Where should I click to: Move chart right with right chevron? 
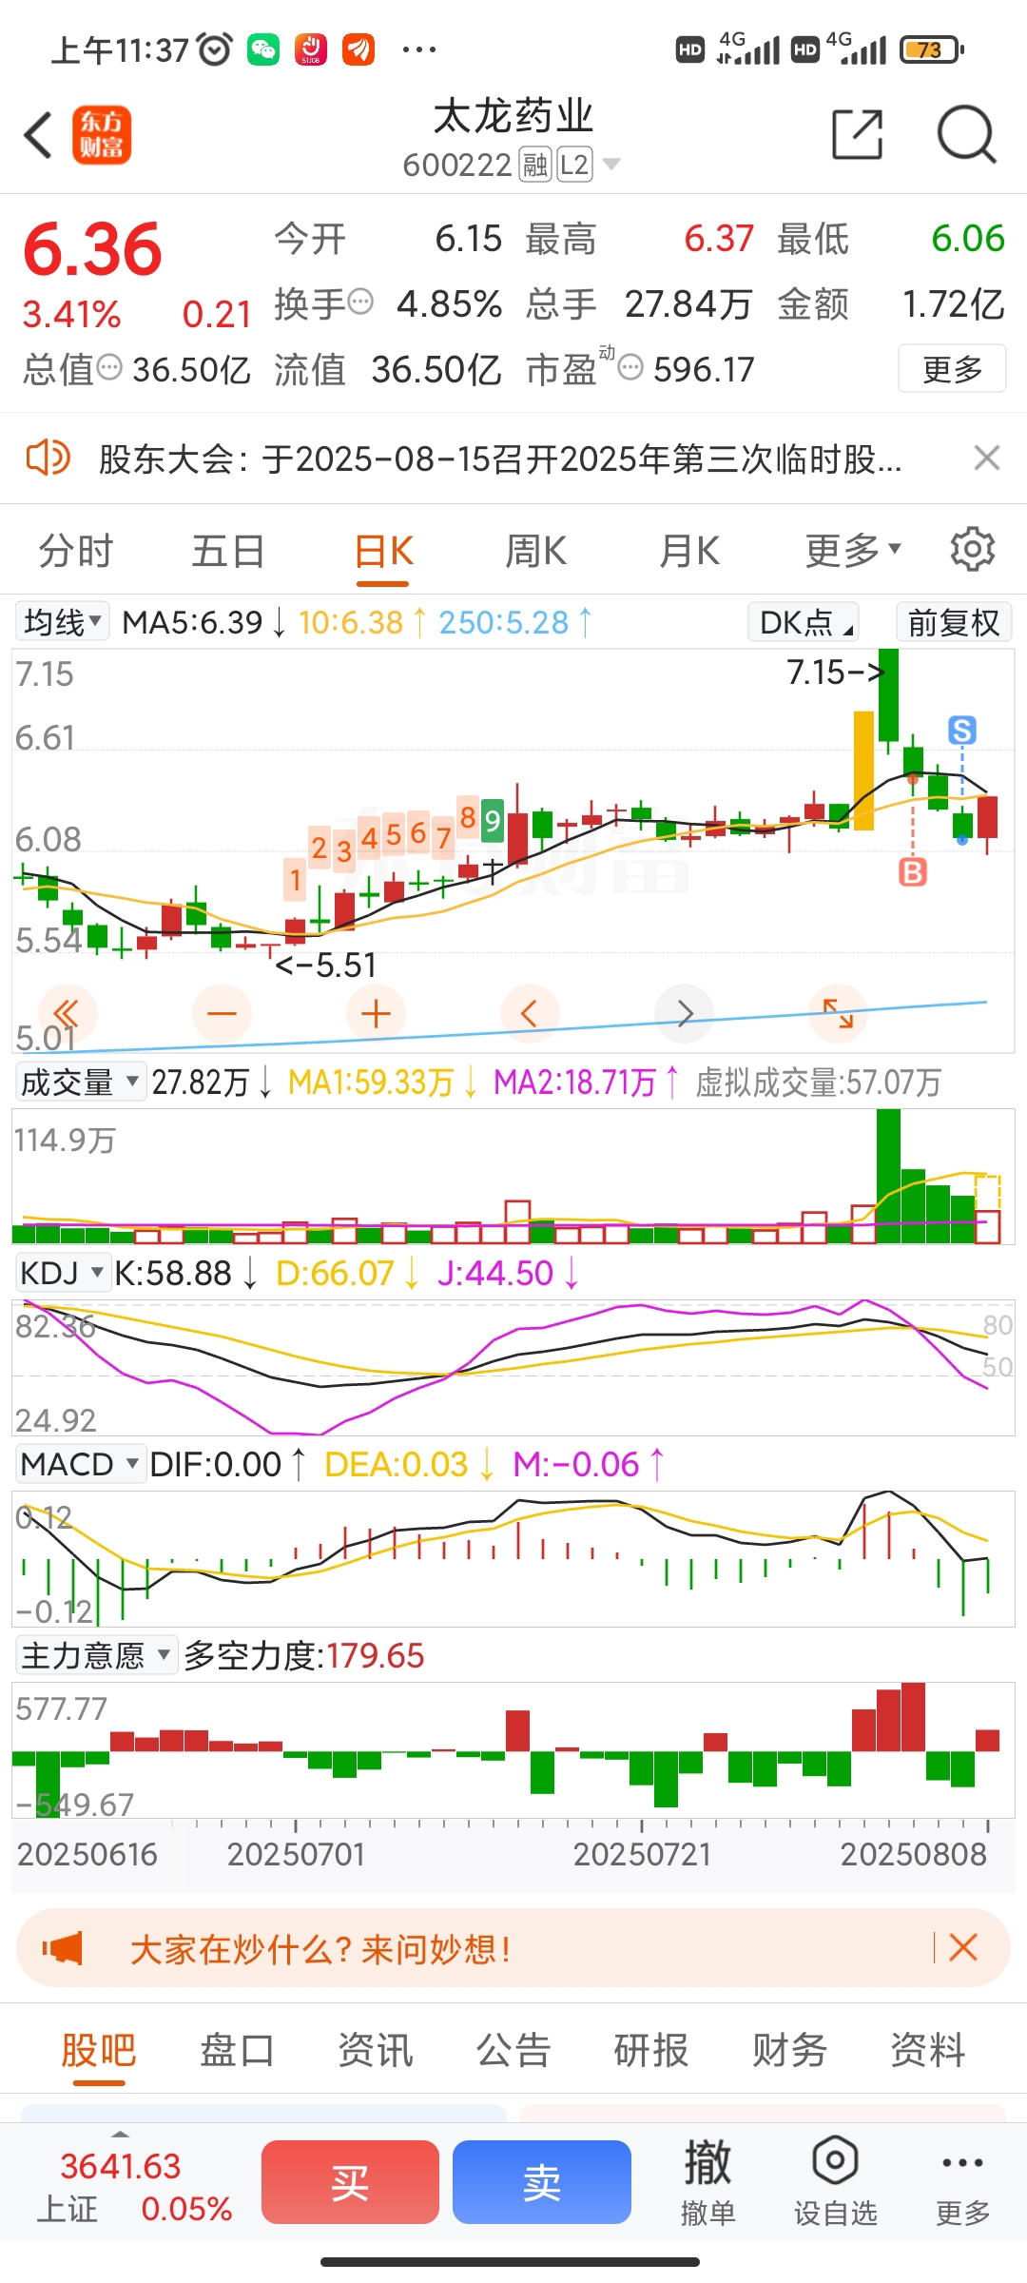[x=684, y=1013]
